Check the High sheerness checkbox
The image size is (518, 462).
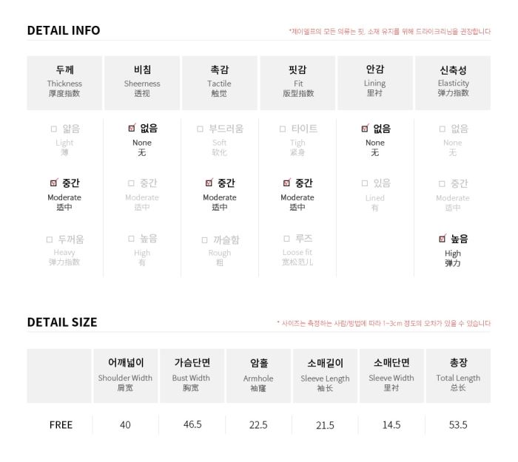click(x=131, y=238)
